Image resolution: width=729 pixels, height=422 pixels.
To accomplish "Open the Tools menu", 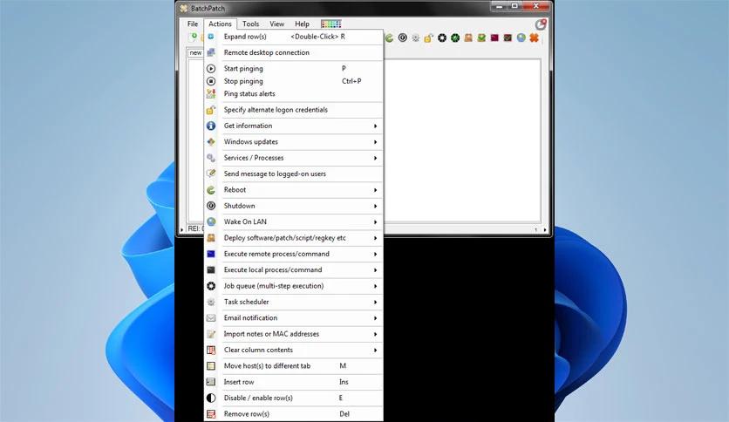I will point(250,24).
